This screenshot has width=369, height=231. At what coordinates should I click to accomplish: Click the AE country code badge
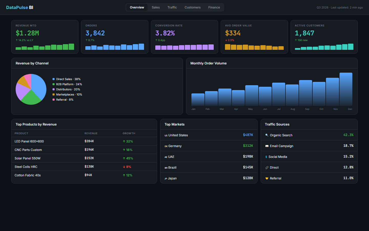point(166,157)
